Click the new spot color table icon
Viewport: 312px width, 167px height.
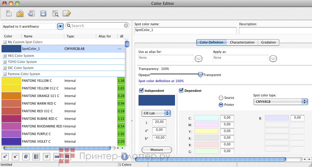9,13
